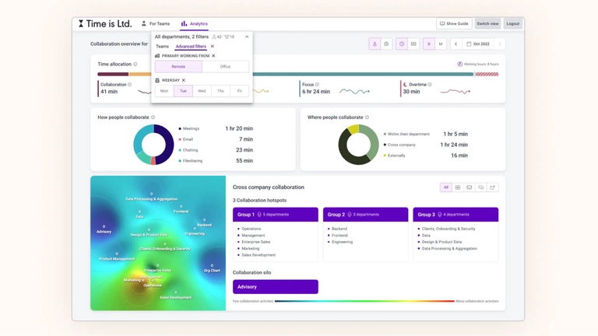Select the person view icon in toolbar
This screenshot has height=336, width=598.
[x=375, y=44]
